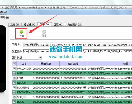
Task: Click end address 0x00000000008801ff
Action: (73, 73)
